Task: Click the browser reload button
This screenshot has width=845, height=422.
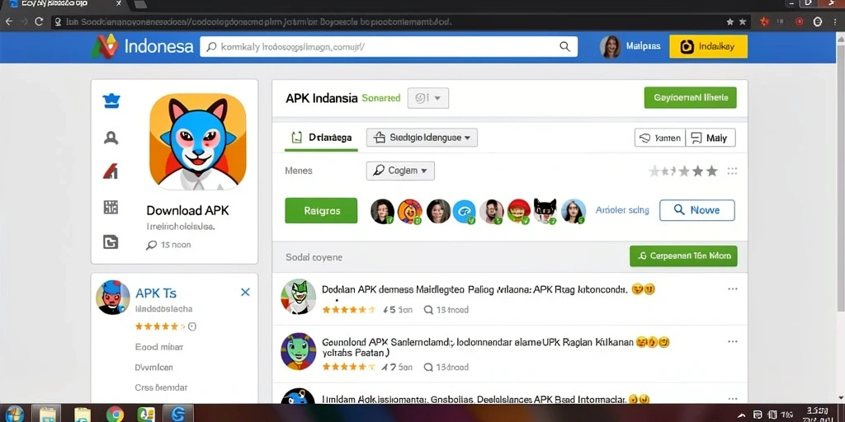Action: pos(39,22)
